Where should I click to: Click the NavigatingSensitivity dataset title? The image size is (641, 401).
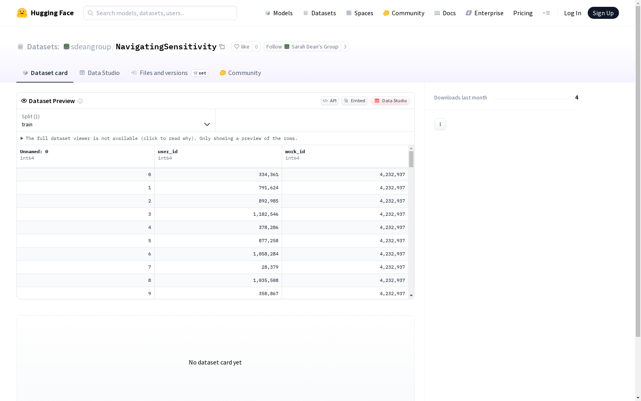click(x=166, y=47)
